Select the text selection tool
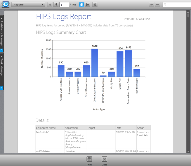This screenshot has width=191, height=166. tap(88, 5)
